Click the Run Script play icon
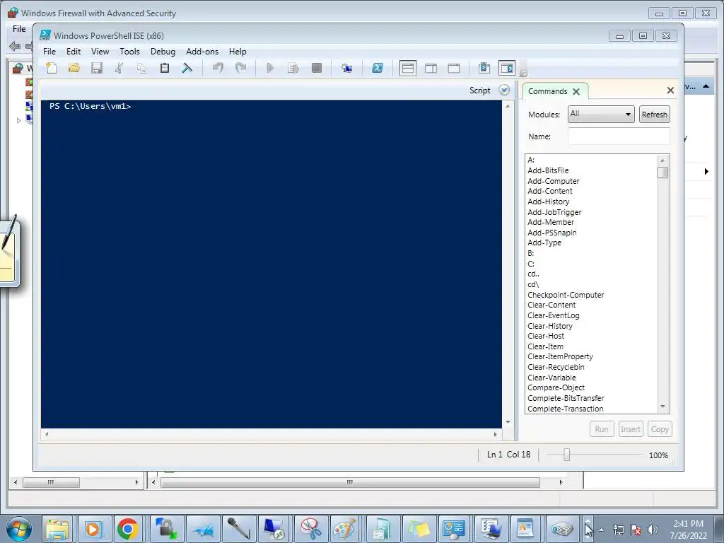 click(270, 69)
